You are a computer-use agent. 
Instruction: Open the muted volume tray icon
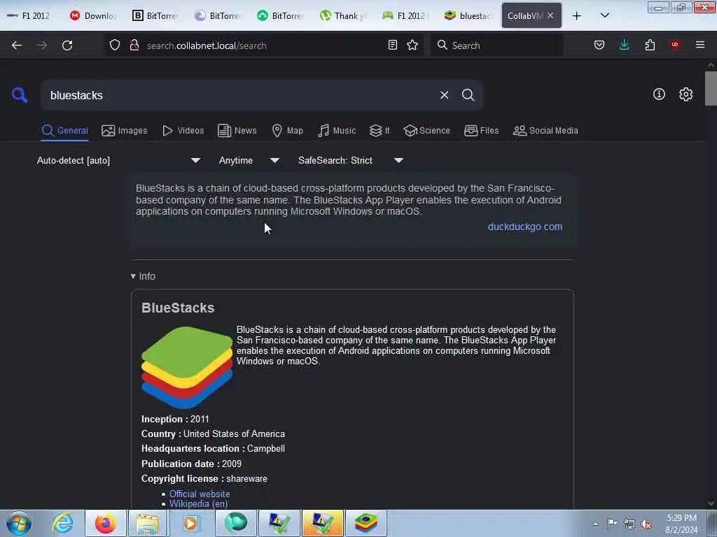coord(646,524)
